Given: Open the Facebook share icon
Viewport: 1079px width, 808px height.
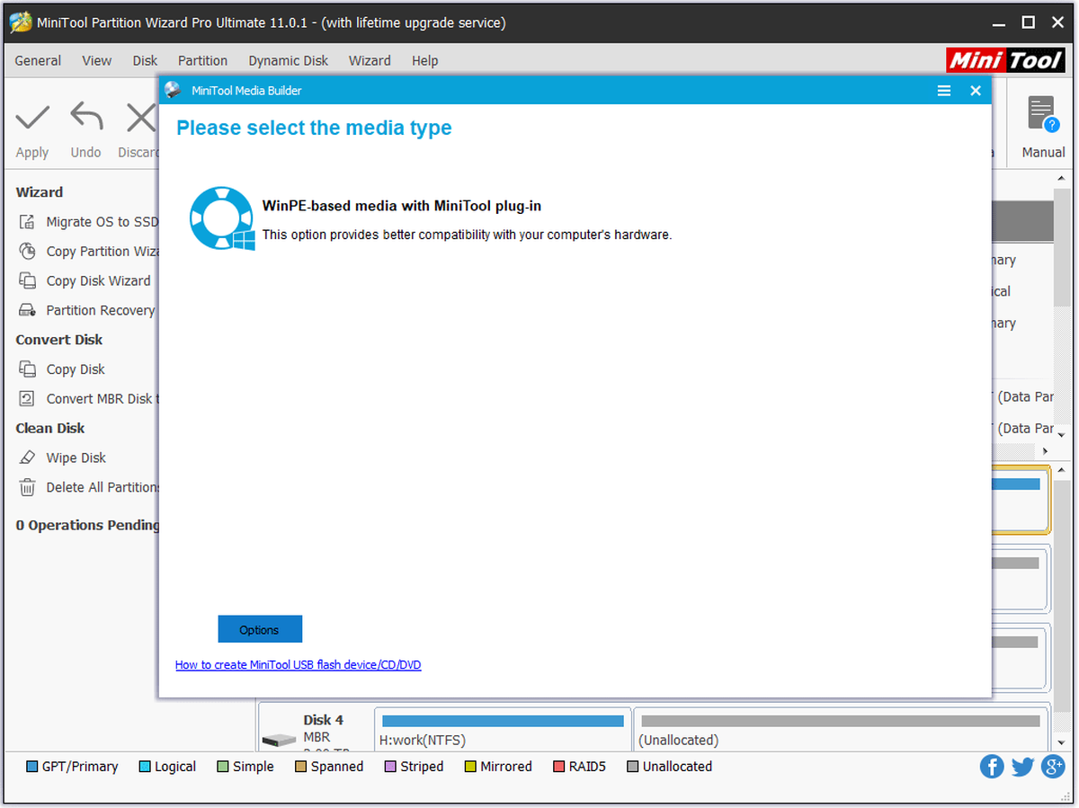Looking at the screenshot, I should click(x=992, y=767).
